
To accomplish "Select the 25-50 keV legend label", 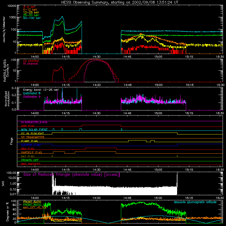I will [x=31, y=15].
